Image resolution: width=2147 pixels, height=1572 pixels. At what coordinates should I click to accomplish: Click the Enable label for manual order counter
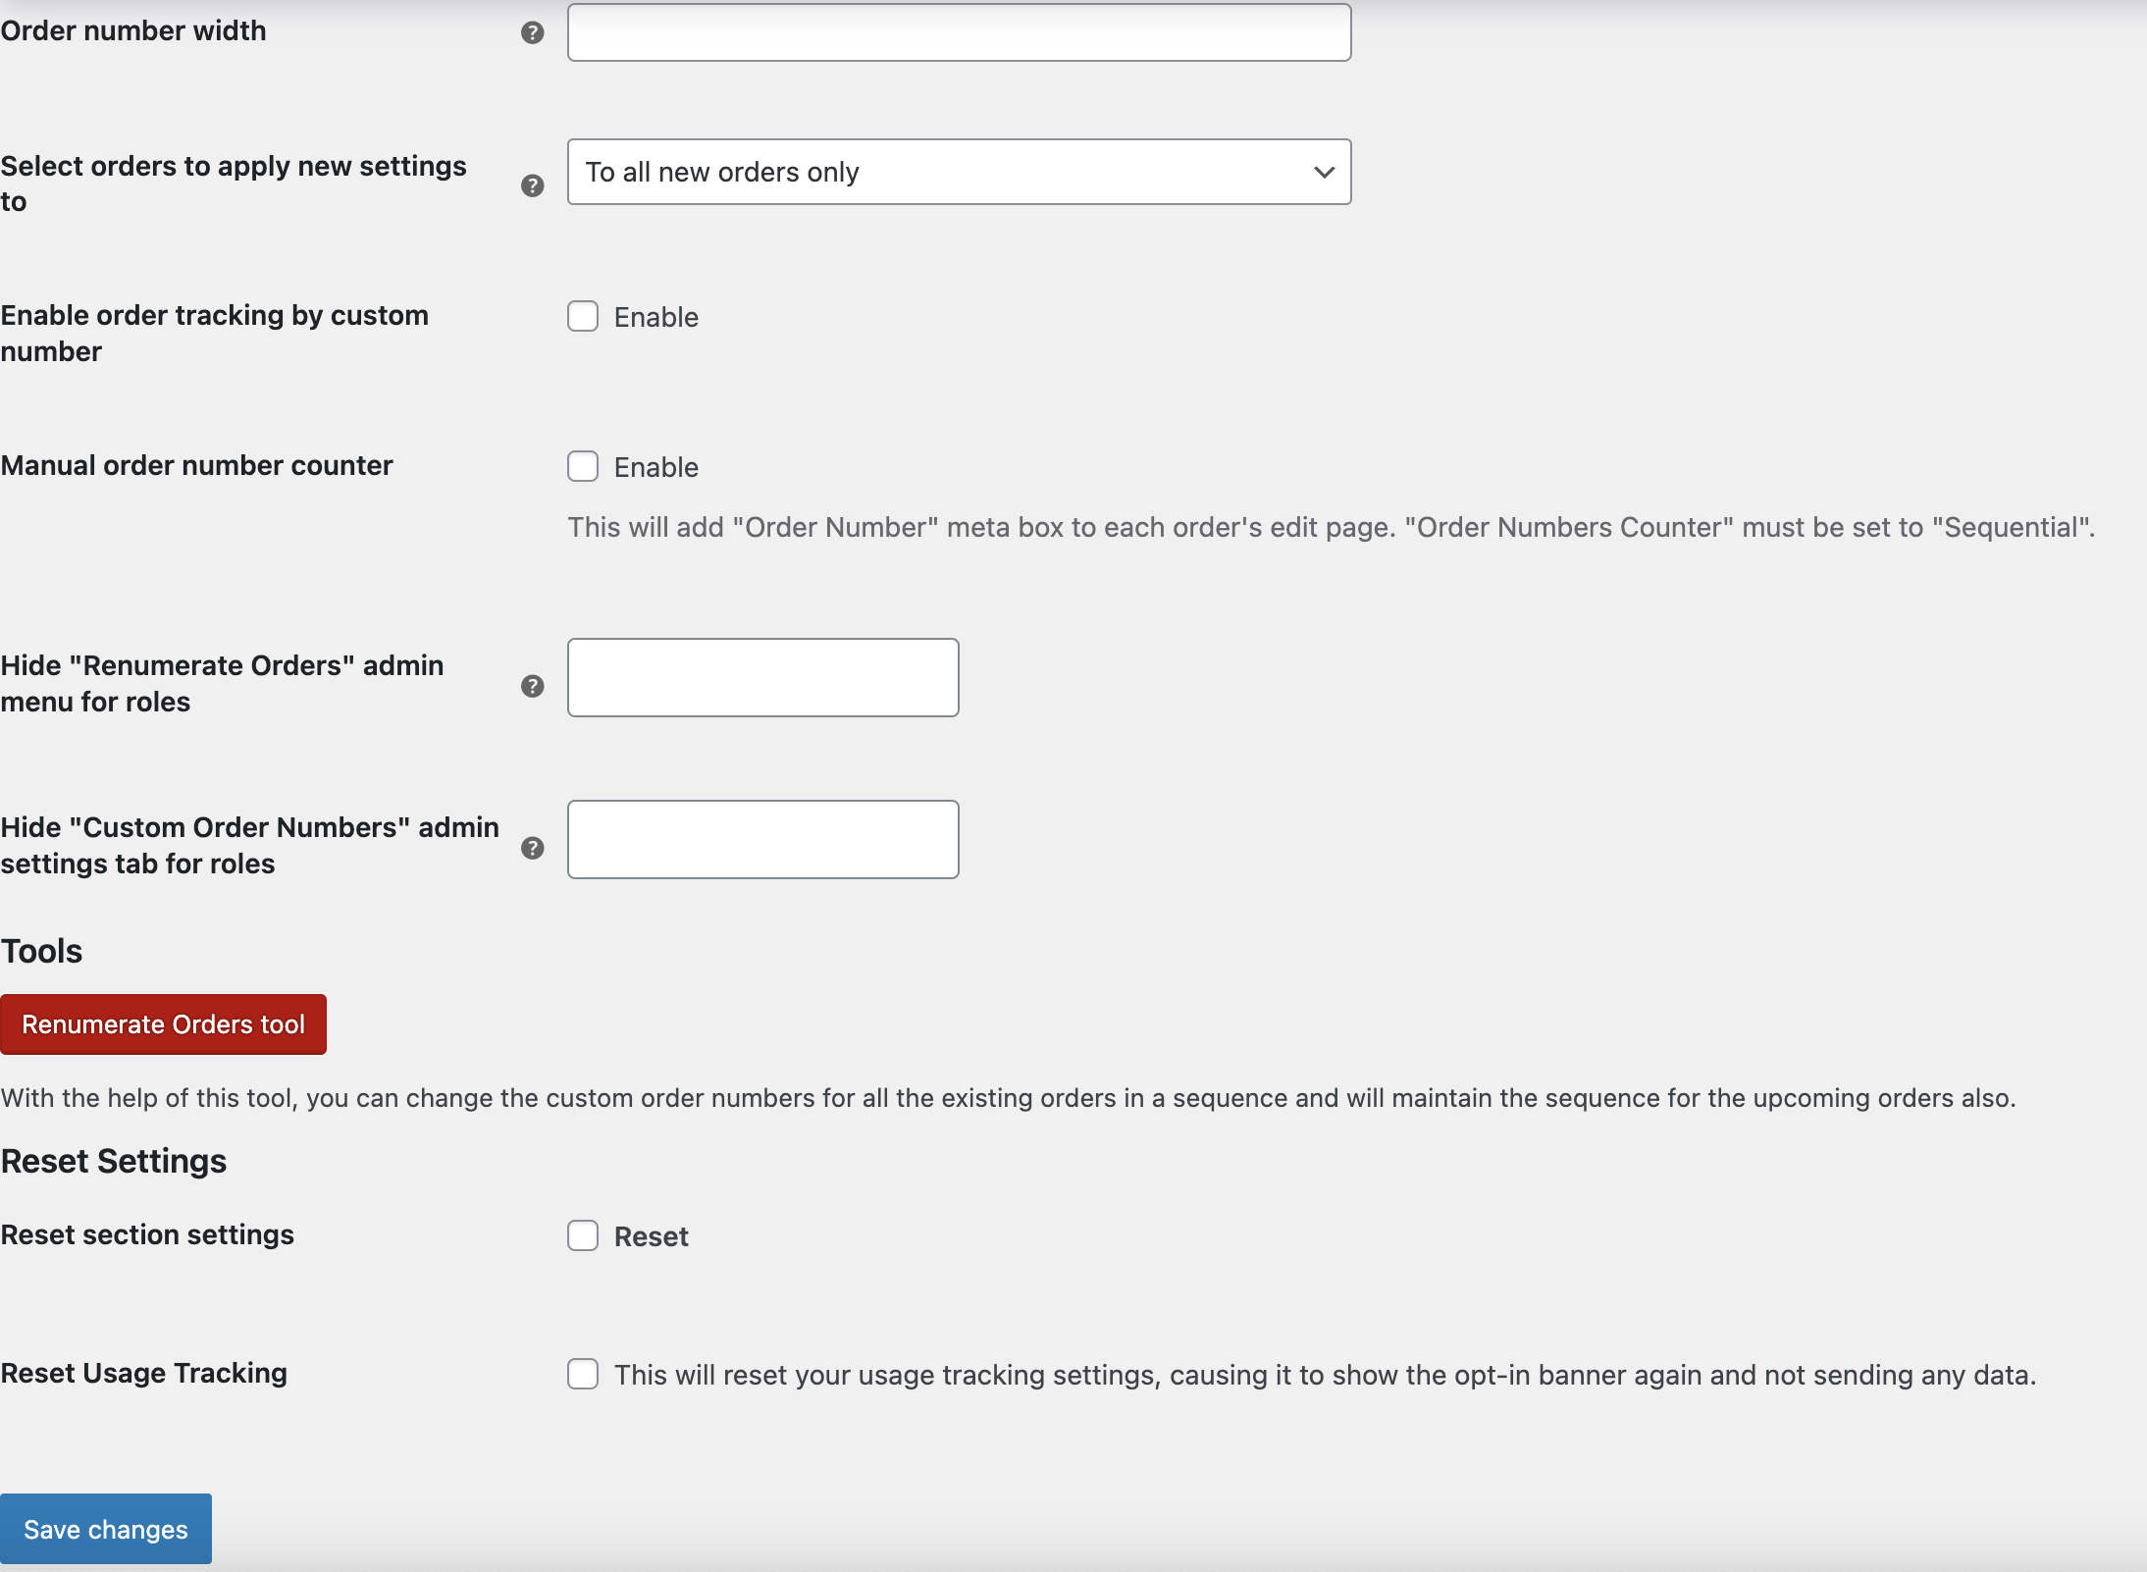655,466
